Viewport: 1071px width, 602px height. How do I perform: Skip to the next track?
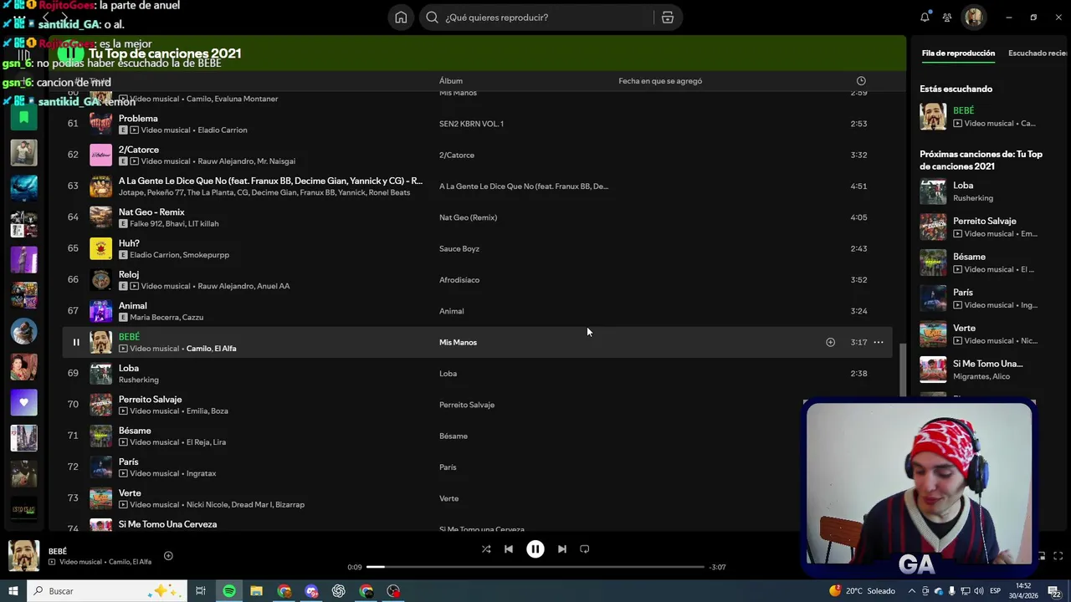click(x=562, y=549)
